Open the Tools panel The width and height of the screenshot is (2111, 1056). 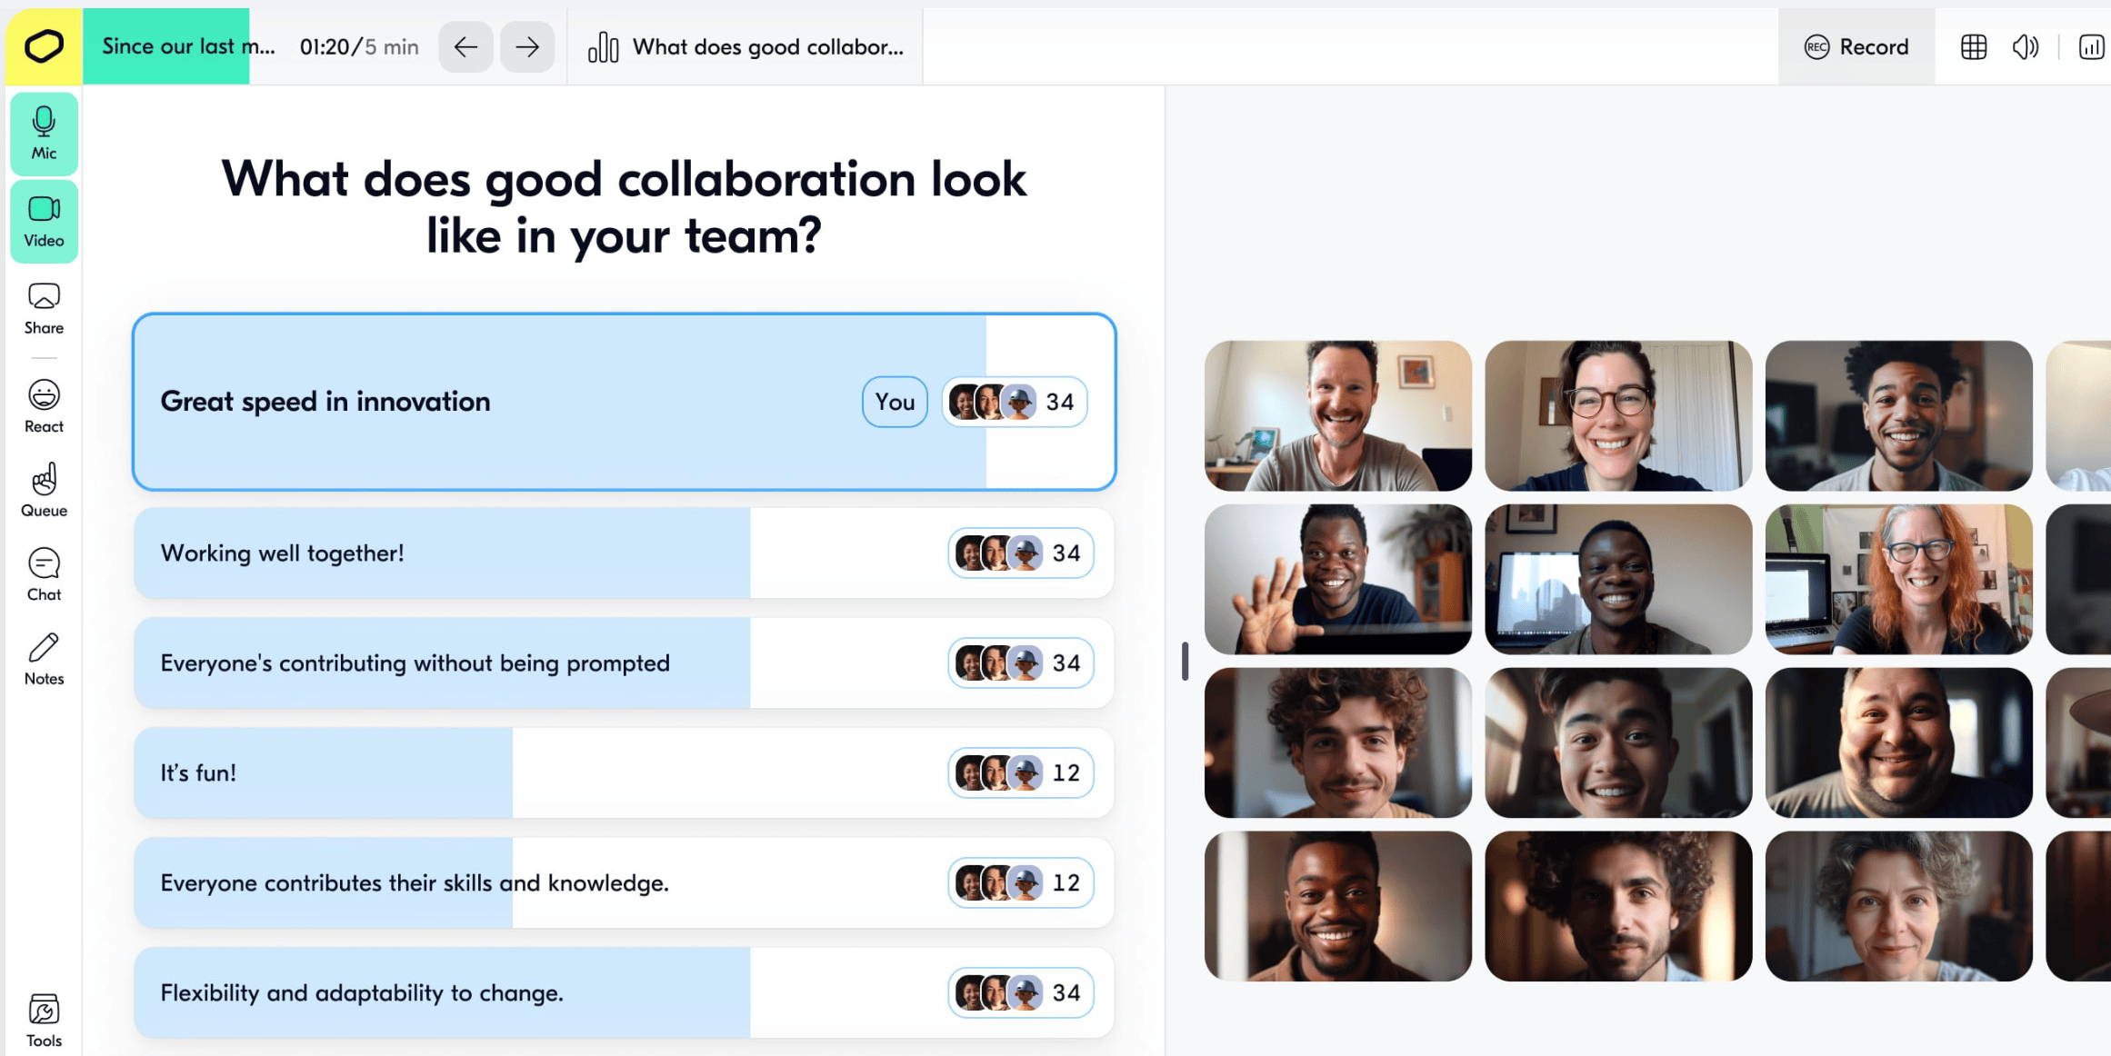point(44,1021)
